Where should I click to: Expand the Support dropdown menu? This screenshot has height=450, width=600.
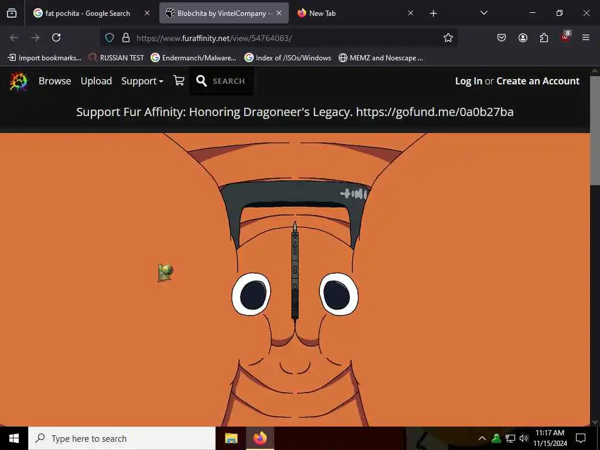point(142,81)
